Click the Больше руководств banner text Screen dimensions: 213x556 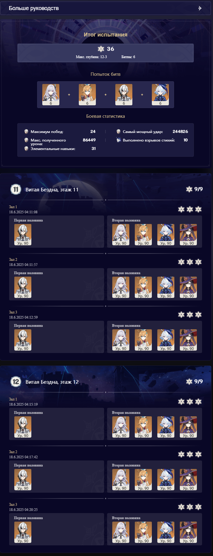pyautogui.click(x=34, y=8)
